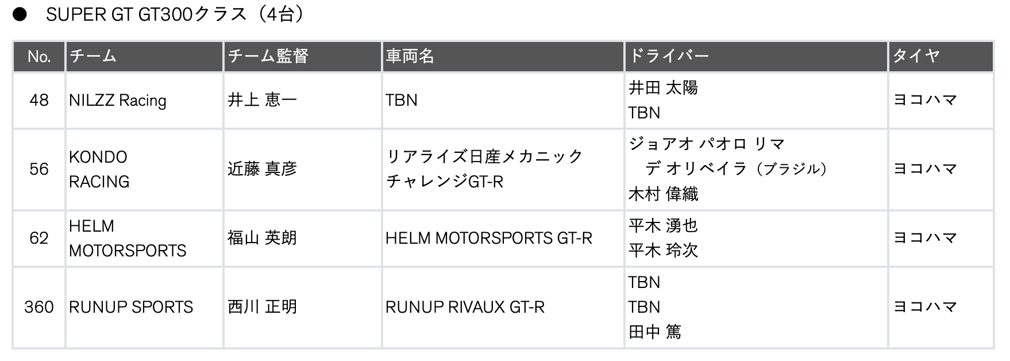The width and height of the screenshot is (1010, 361).
Task: Click the チーム column header
Action: (x=93, y=56)
